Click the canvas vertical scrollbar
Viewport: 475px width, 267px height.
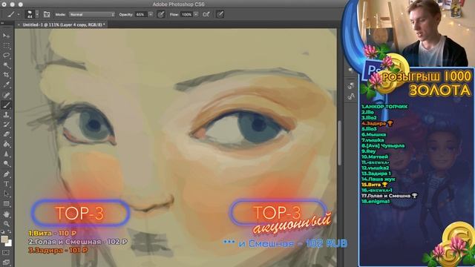point(340,142)
